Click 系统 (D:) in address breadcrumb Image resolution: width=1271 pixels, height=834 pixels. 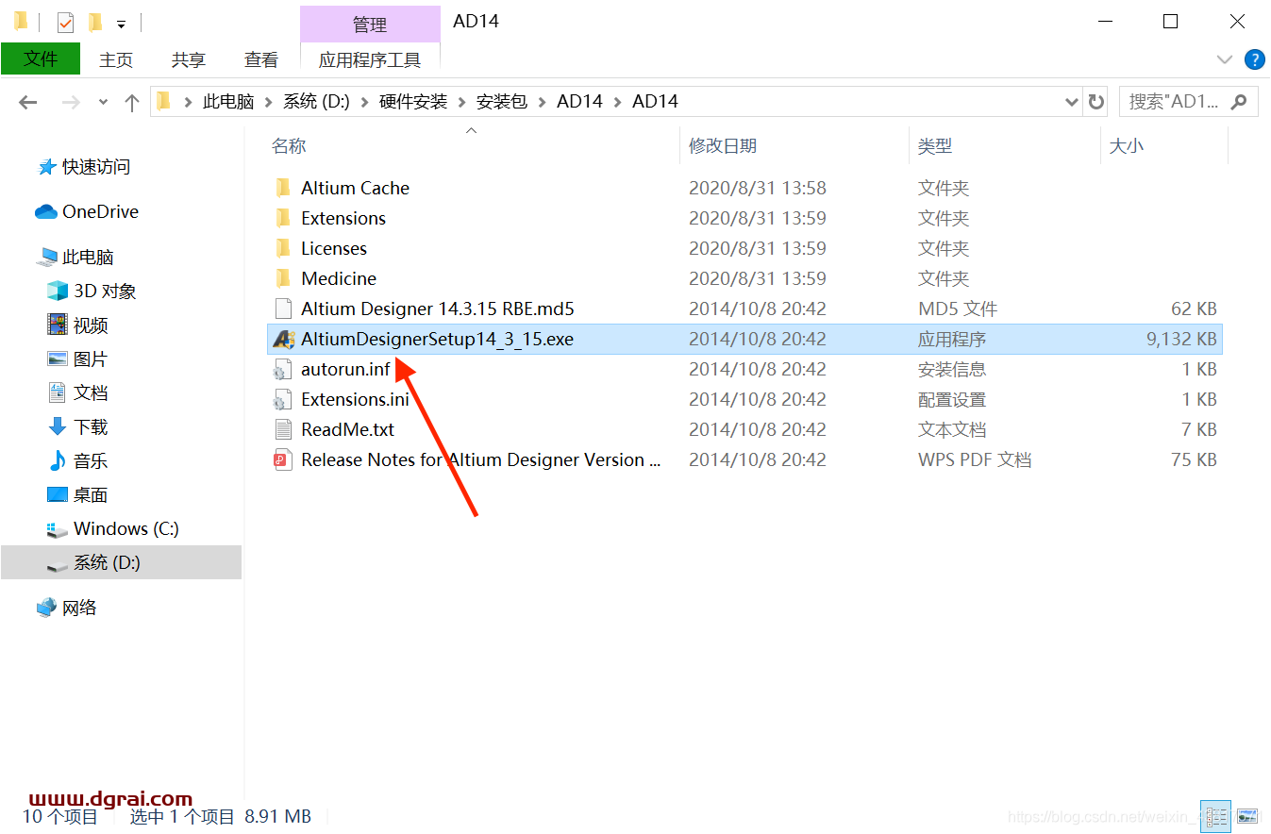pyautogui.click(x=317, y=102)
